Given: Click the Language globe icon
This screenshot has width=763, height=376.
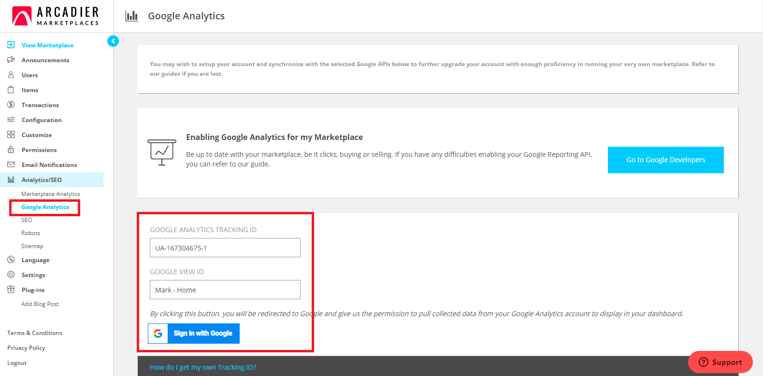Looking at the screenshot, I should pyautogui.click(x=11, y=260).
